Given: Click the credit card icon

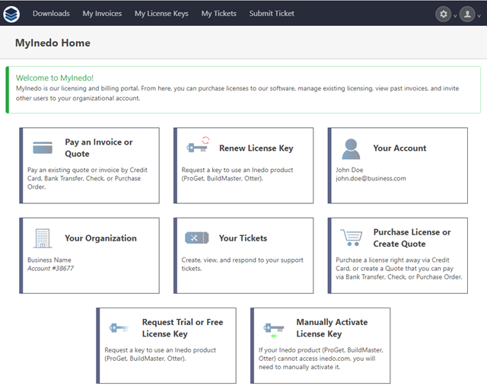Looking at the screenshot, I should 43,148.
